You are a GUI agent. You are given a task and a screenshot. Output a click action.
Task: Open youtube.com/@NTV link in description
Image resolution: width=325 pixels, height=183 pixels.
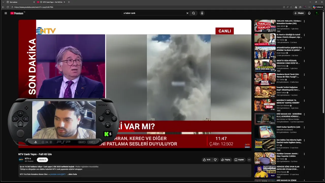tap(58, 174)
